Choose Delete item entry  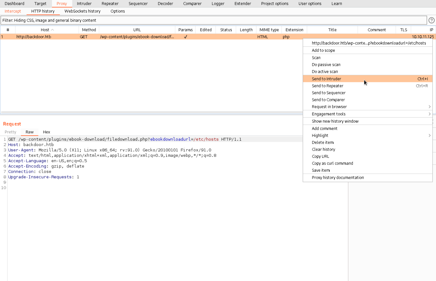368,142
